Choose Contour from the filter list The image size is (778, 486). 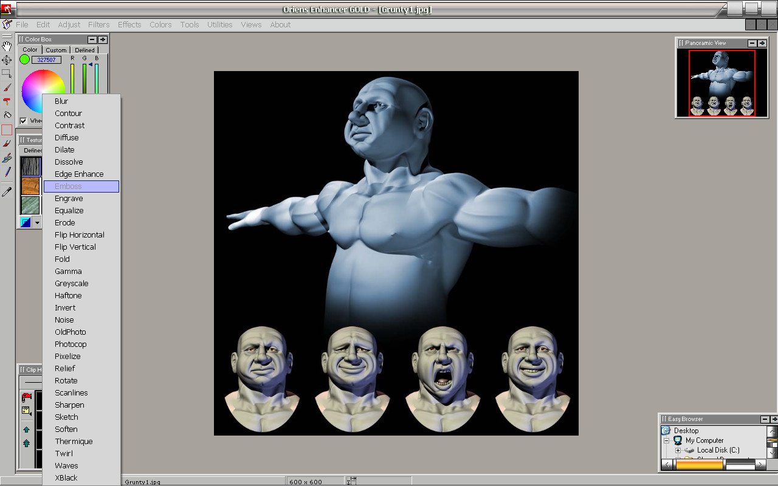(x=81, y=114)
